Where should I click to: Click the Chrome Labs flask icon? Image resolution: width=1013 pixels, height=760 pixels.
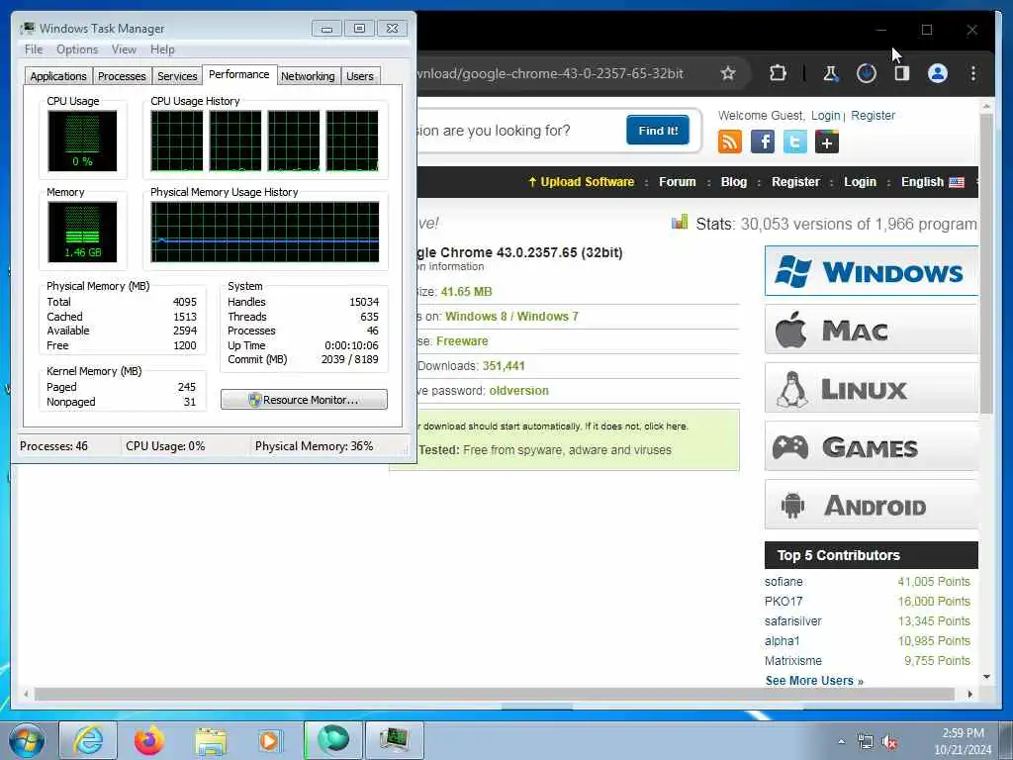(830, 73)
